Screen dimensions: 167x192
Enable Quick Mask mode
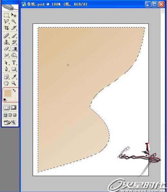tap(13, 107)
